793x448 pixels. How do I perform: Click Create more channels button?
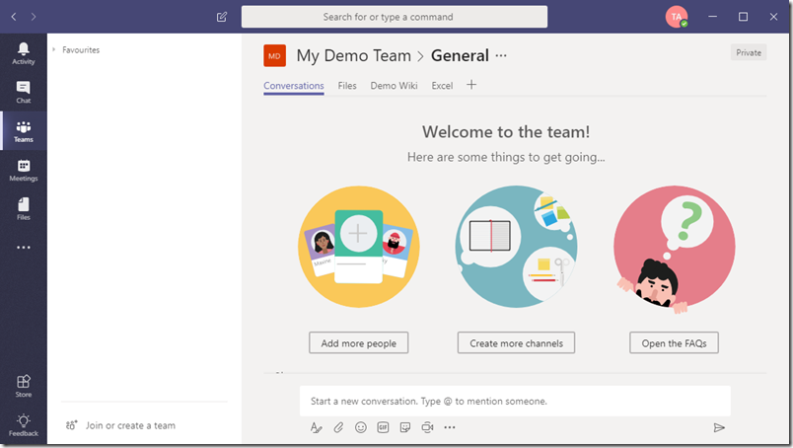pos(517,343)
